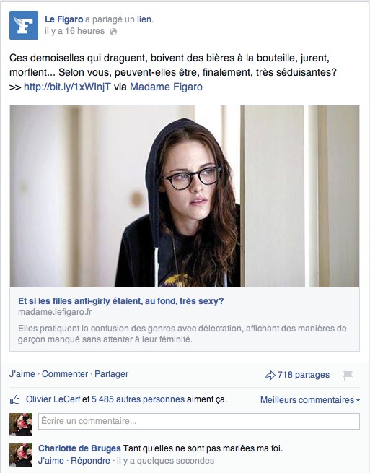Expand the Meilleurs commentaires sort dropdown
This screenshot has height=473, width=370.
(310, 400)
